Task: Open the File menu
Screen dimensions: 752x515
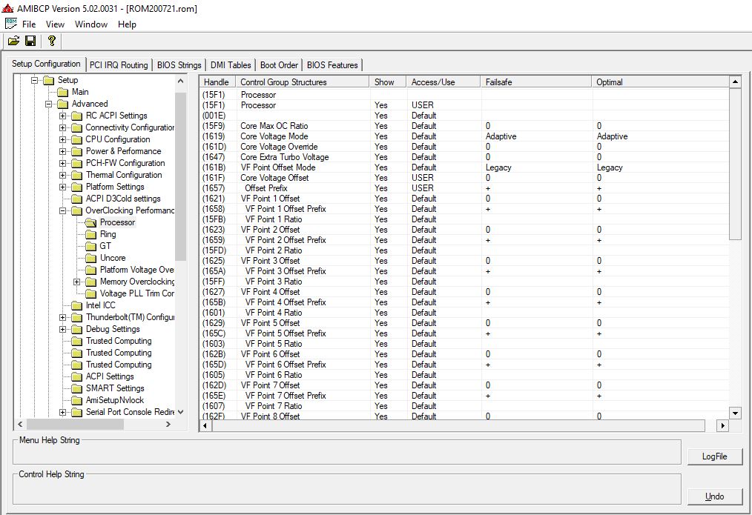Action: pos(29,24)
